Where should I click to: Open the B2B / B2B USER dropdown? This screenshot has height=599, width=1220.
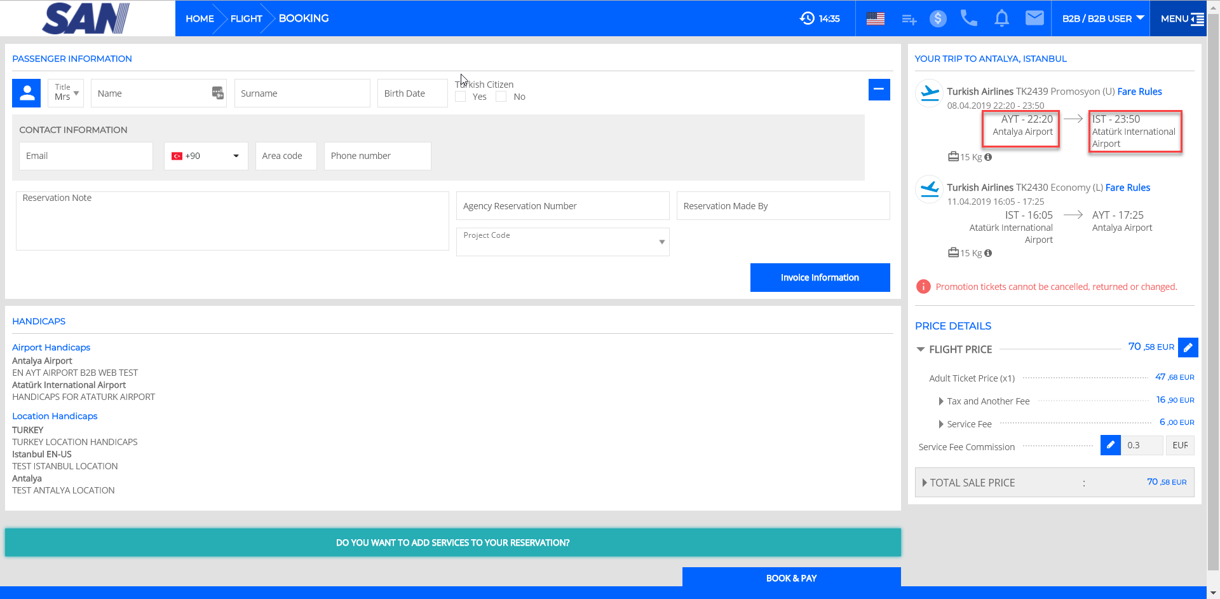(1102, 18)
